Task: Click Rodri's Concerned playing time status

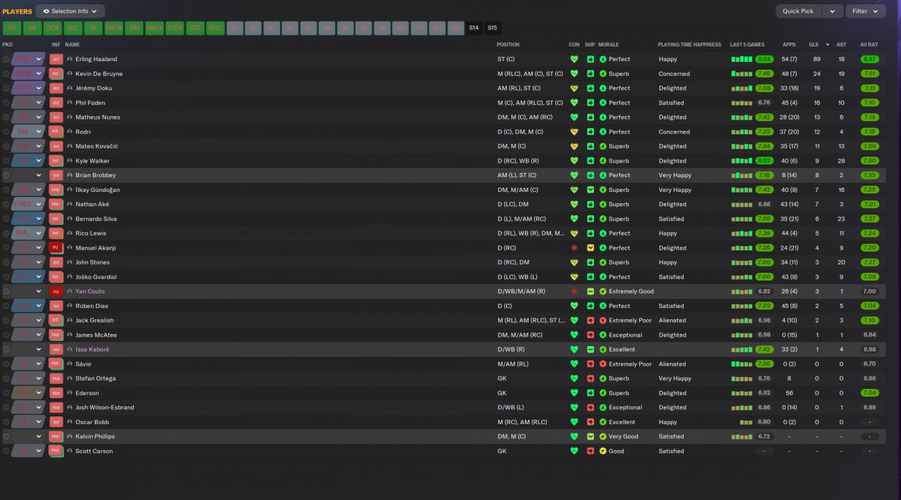Action: click(x=674, y=132)
